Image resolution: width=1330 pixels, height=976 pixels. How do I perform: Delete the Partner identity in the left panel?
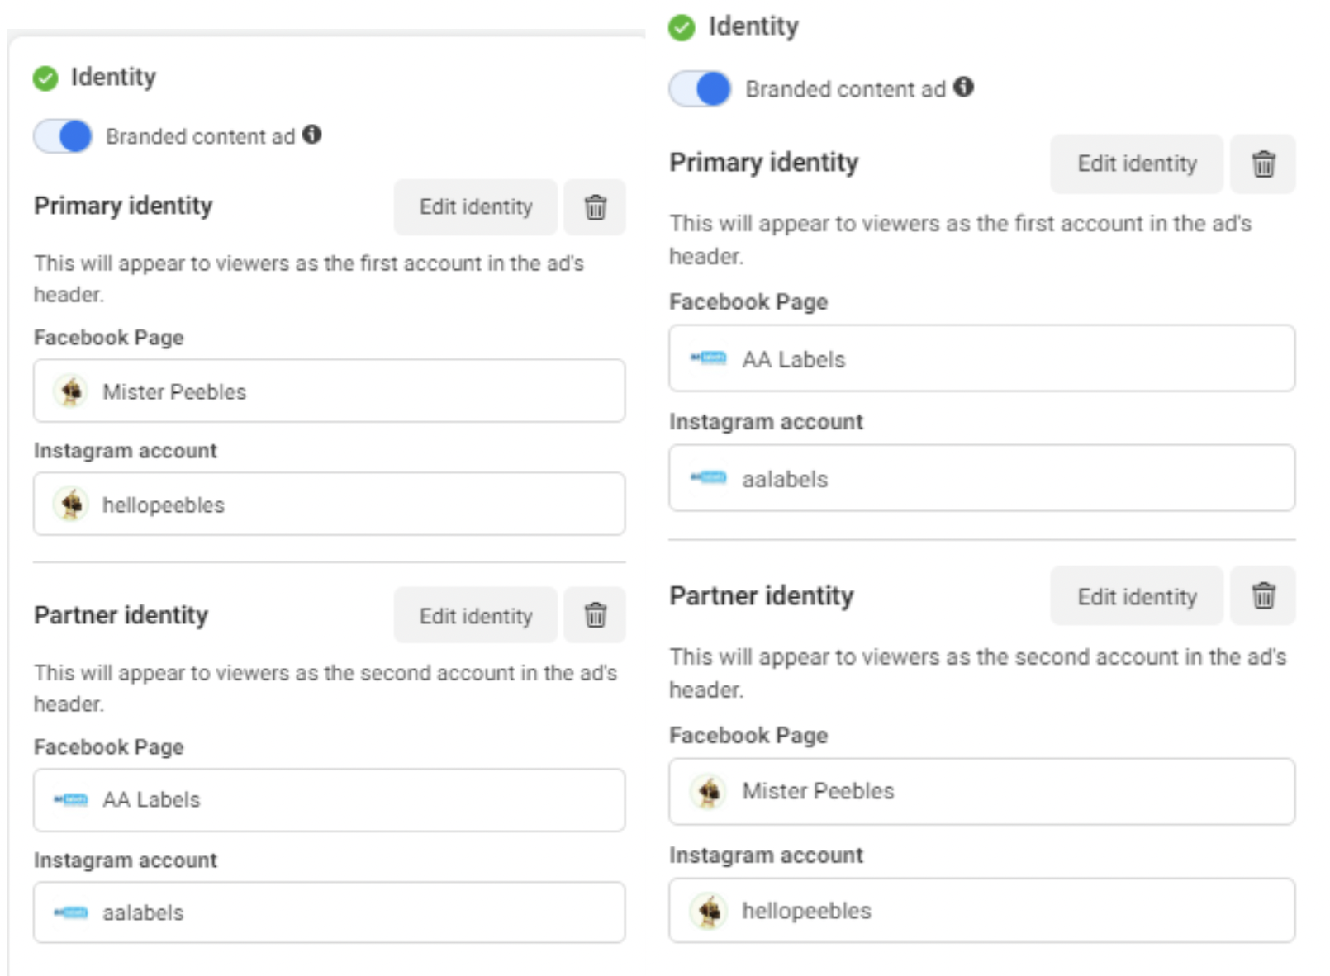coord(595,614)
